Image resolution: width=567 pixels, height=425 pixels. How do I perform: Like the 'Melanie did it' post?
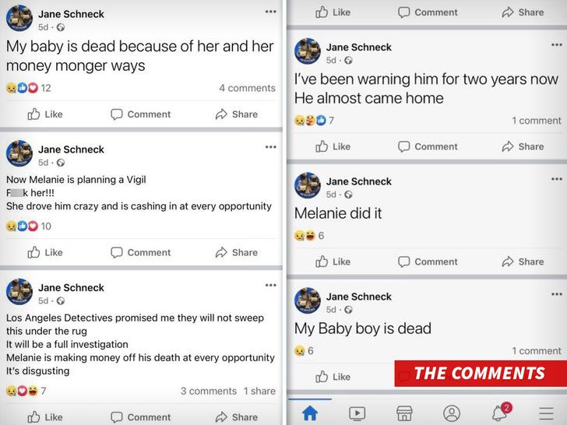(333, 262)
